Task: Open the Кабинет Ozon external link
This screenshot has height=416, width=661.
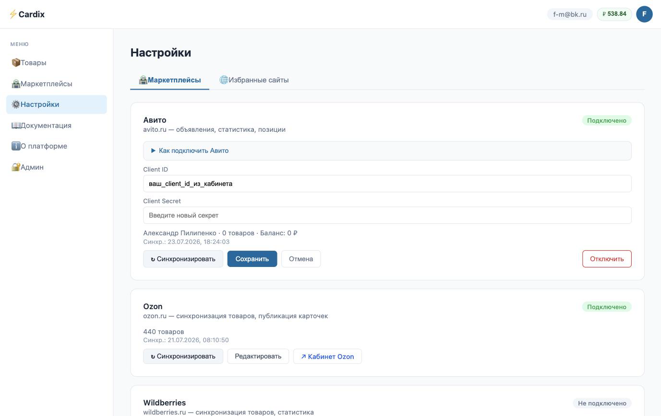Action: [x=327, y=356]
